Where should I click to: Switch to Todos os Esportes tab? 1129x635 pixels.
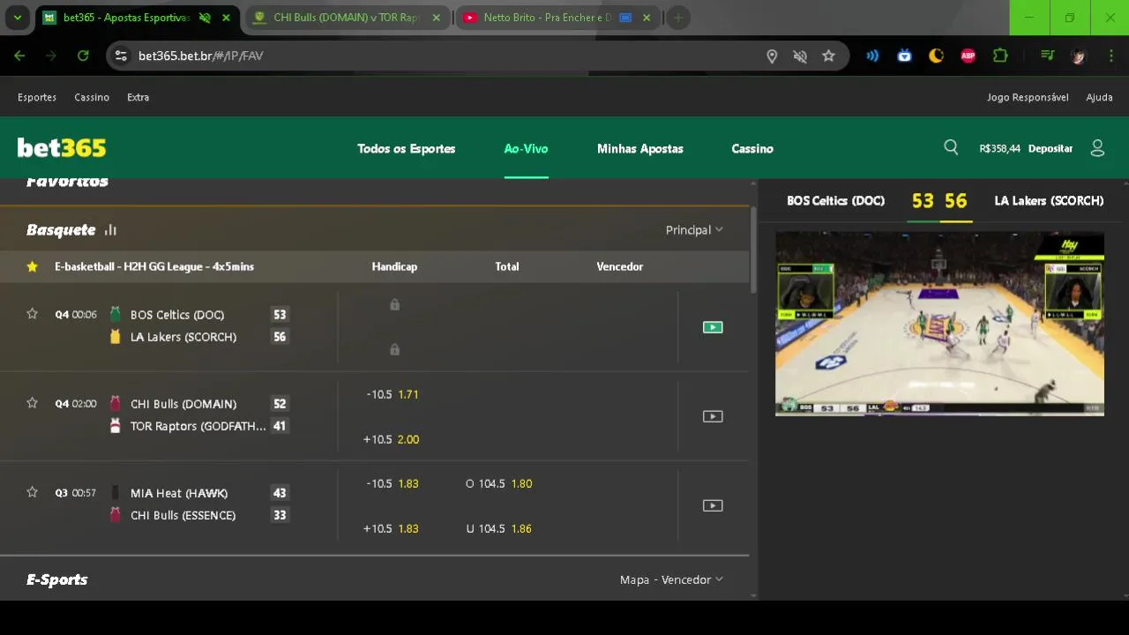(407, 148)
